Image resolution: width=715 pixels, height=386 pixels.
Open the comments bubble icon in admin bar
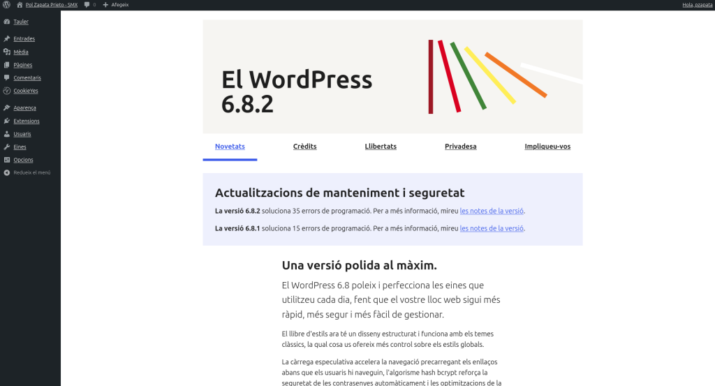point(87,5)
